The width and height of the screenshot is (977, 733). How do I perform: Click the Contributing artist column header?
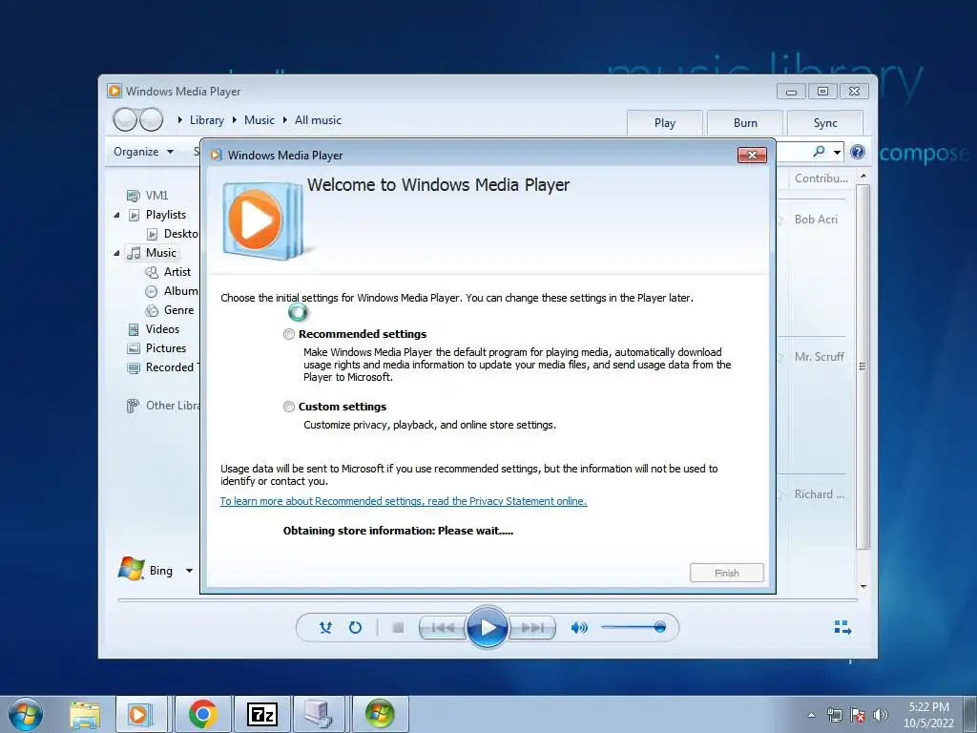coord(821,178)
